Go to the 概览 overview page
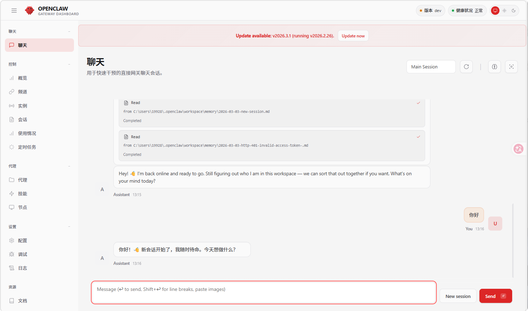The width and height of the screenshot is (528, 311). [22, 78]
